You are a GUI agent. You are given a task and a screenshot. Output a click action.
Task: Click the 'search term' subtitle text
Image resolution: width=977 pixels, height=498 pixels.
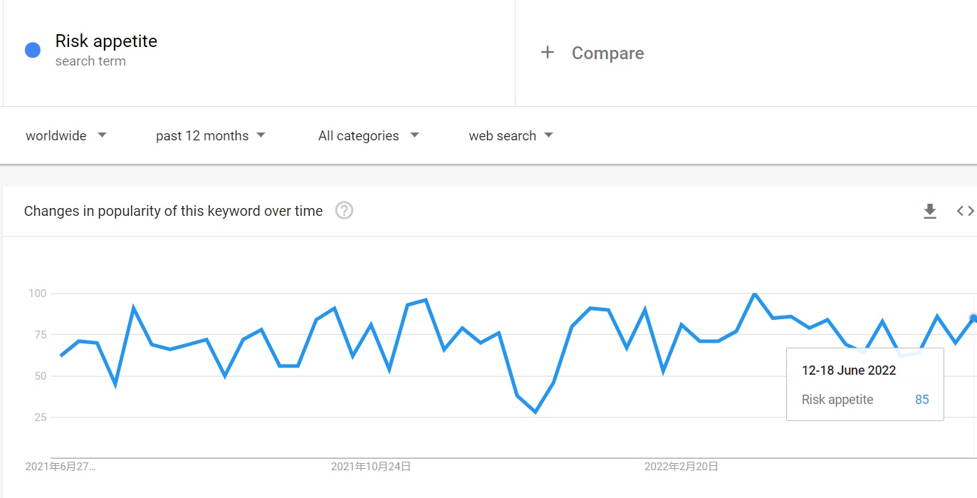click(90, 61)
